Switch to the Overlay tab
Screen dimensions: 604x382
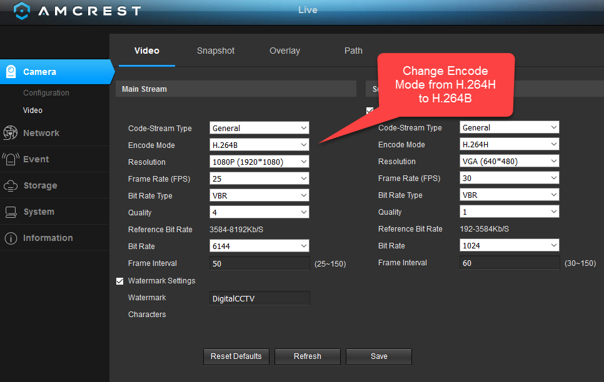[x=284, y=51]
